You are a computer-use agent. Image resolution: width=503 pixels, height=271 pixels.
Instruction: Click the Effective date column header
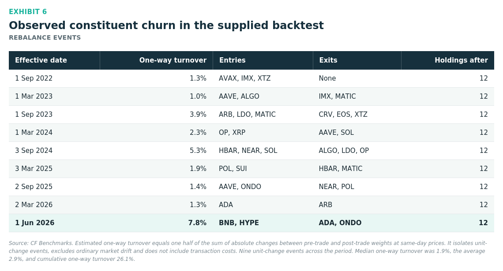point(41,60)
